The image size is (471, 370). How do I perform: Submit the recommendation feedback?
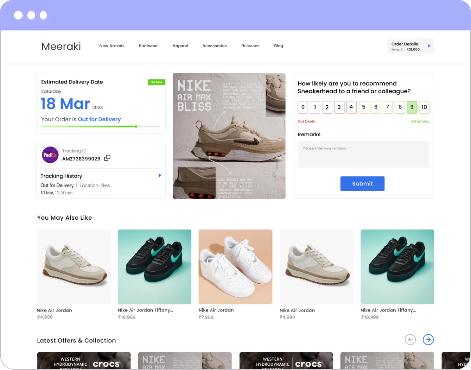tap(362, 183)
